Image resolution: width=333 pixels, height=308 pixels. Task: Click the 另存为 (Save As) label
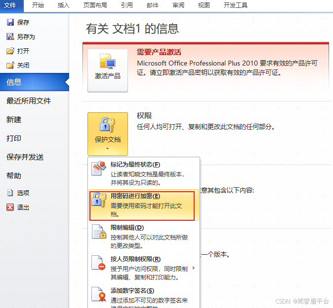(26, 37)
